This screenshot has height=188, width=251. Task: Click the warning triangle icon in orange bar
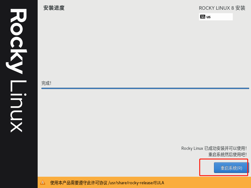pyautogui.click(x=43, y=182)
